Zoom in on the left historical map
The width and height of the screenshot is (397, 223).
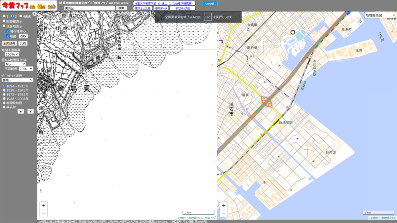pos(44,205)
